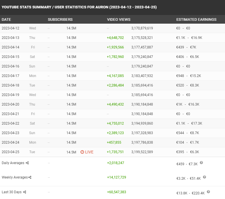This screenshot has height=199, width=225.
Task: Click help icon beside €3.2K - €51.4K
Action: (204, 177)
